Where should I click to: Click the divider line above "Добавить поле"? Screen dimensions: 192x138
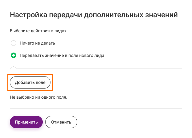[x=96, y=69]
